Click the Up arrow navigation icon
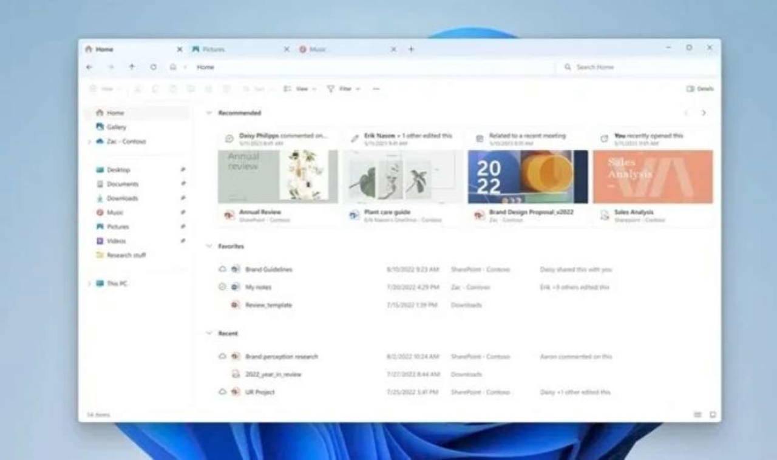Image resolution: width=777 pixels, height=460 pixels. coord(132,67)
